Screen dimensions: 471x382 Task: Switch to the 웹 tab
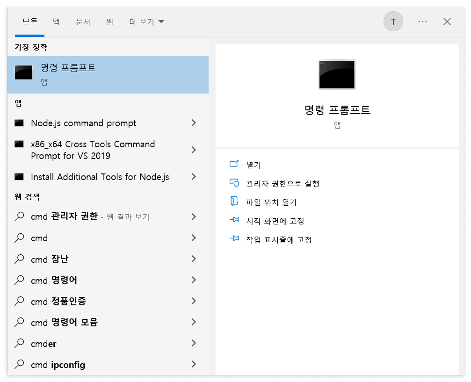pyautogui.click(x=109, y=22)
